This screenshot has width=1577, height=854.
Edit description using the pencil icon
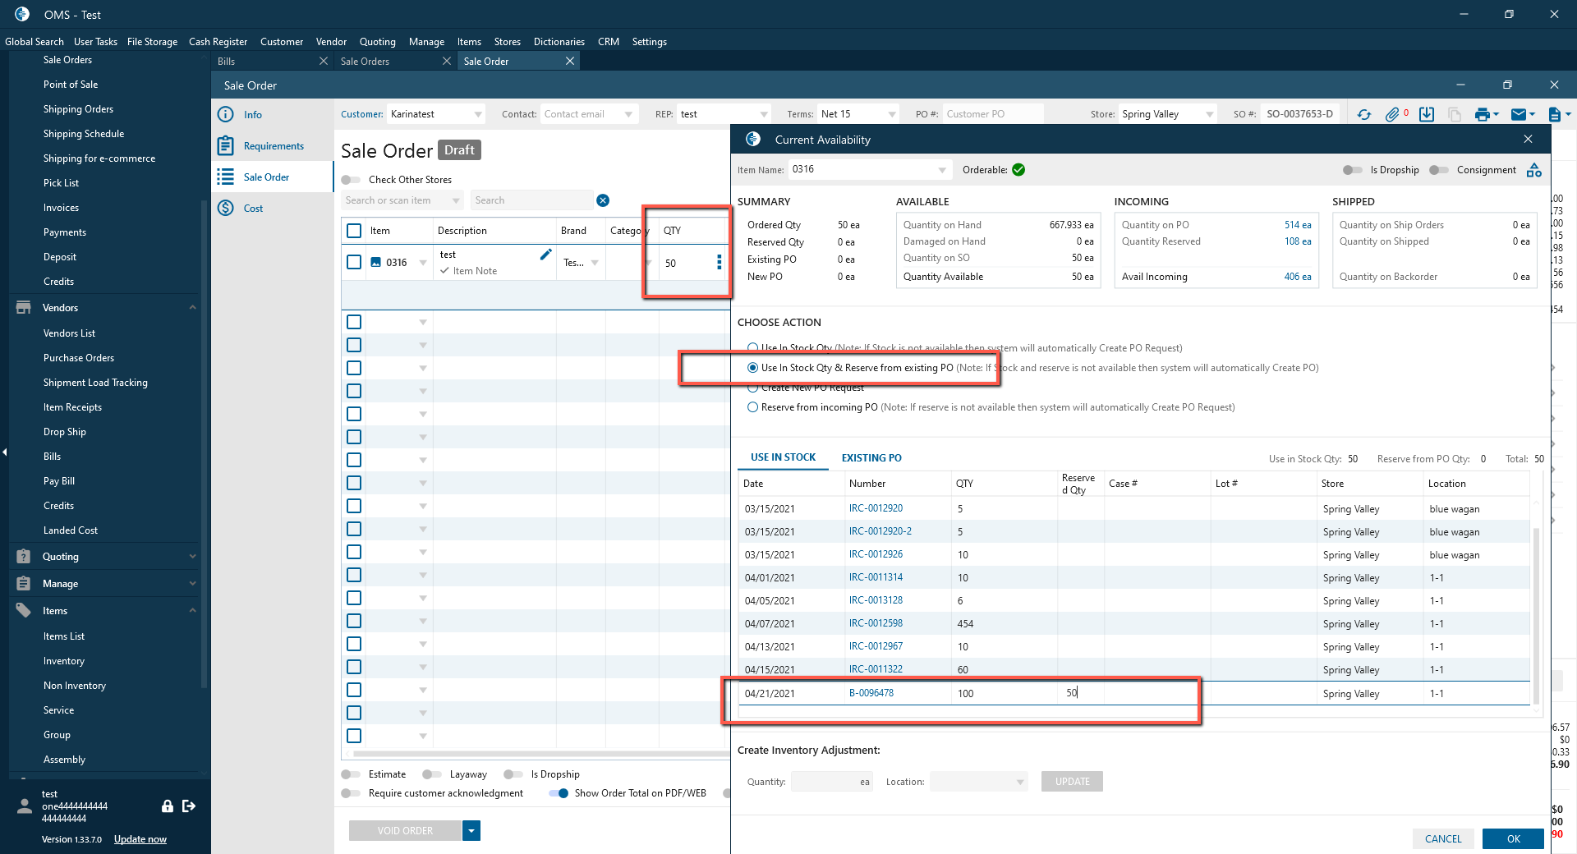point(545,255)
